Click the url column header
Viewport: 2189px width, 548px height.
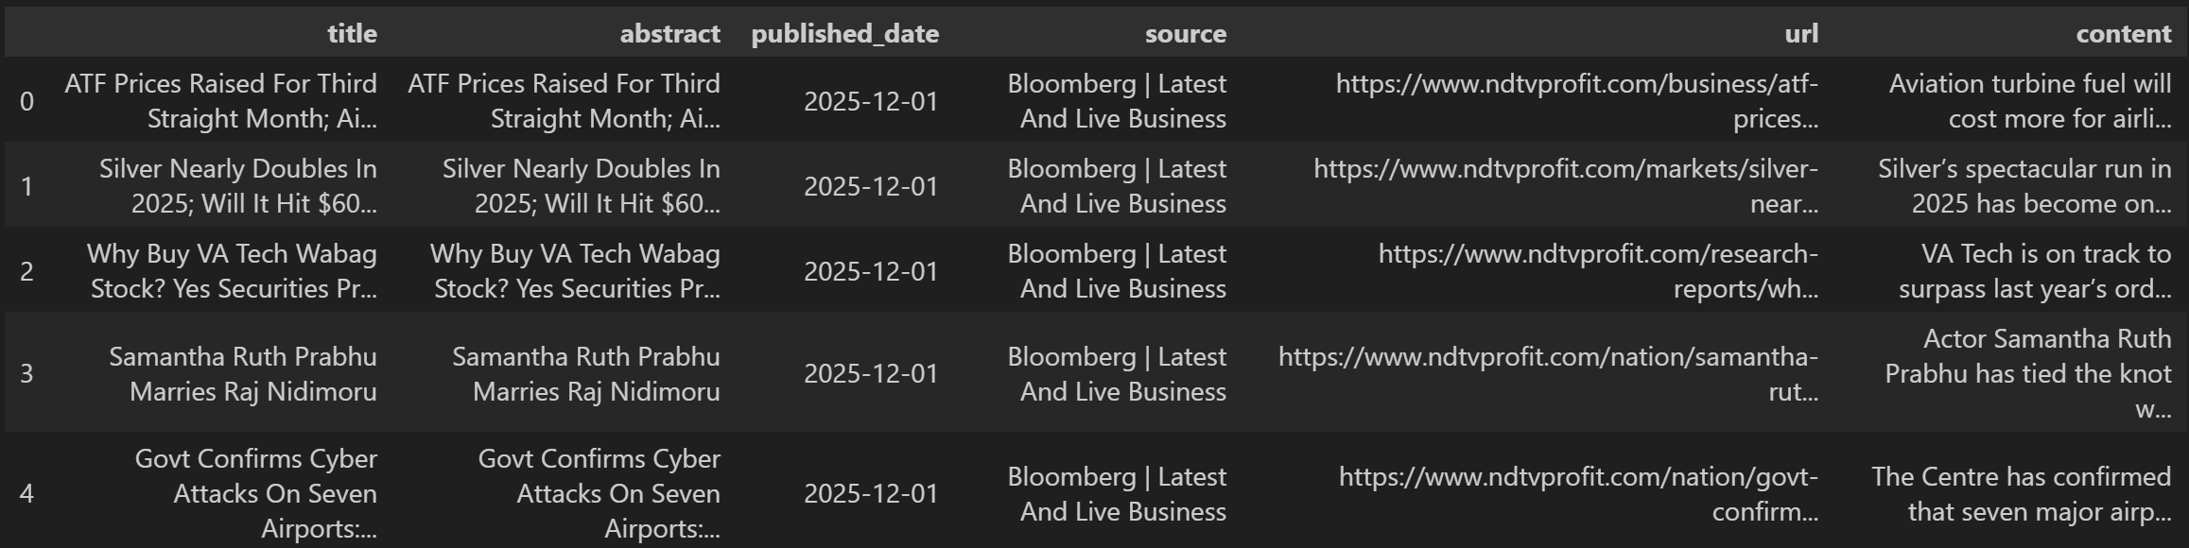(x=1800, y=34)
